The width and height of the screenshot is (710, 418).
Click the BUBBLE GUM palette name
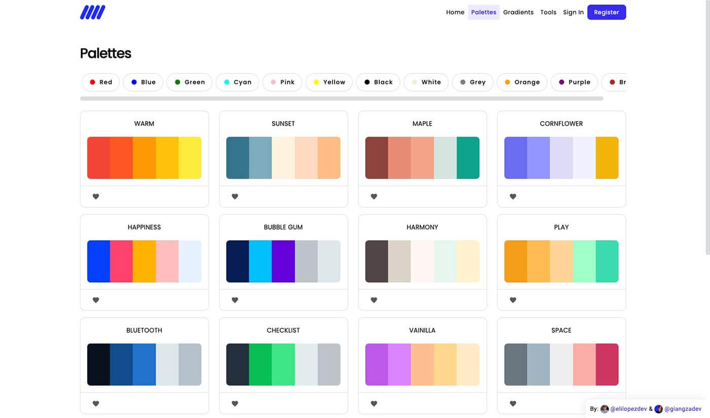[x=283, y=227]
